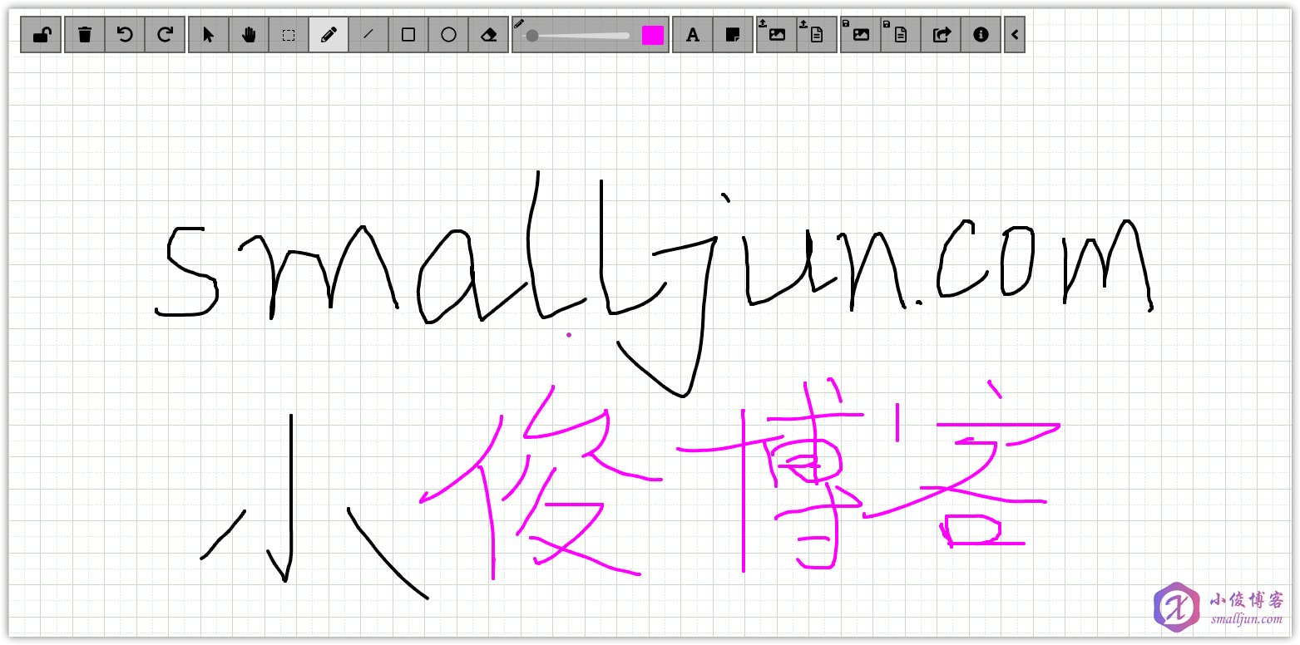Select the straight line tool
The image size is (1300, 645).
368,35
